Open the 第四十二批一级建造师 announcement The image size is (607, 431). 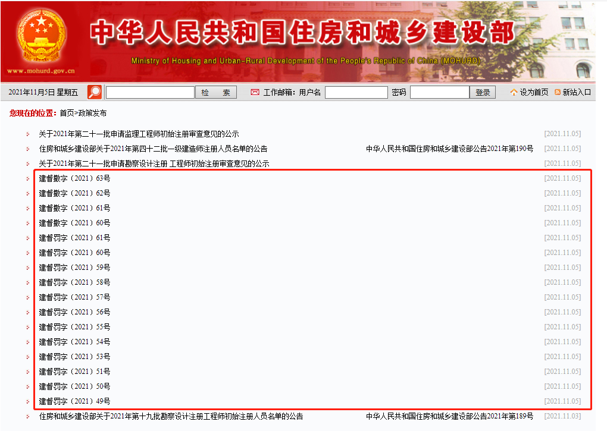click(153, 149)
